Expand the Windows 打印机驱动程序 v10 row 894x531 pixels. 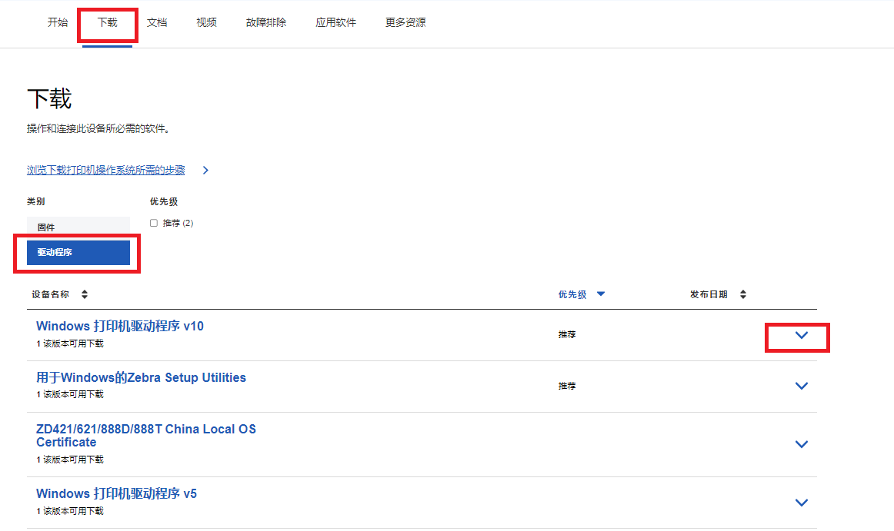coord(801,335)
